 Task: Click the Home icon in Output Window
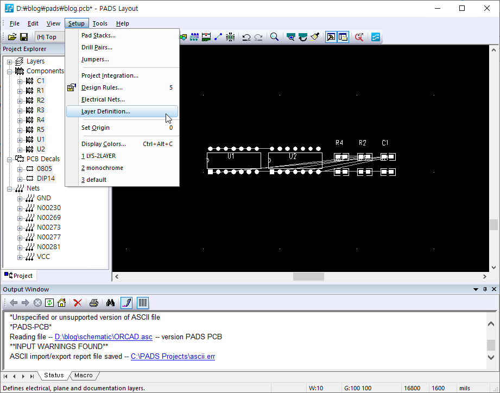click(61, 303)
